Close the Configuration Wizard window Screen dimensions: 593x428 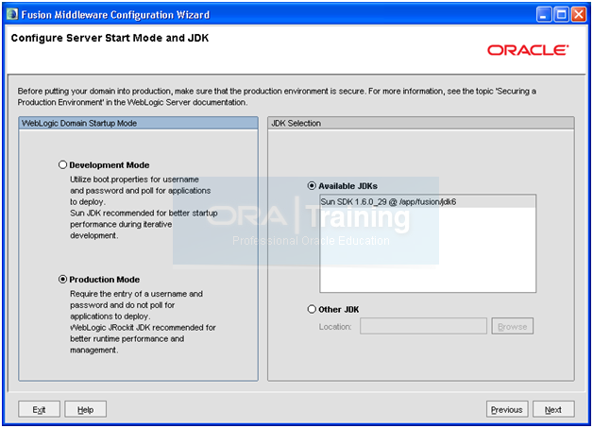(579, 15)
